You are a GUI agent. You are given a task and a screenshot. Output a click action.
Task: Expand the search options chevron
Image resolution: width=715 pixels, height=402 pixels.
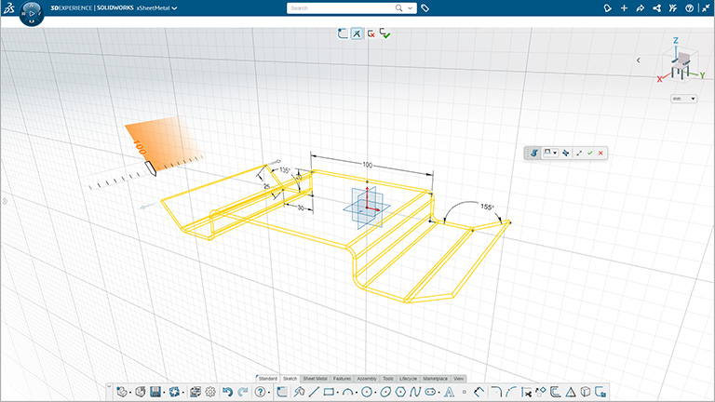point(411,7)
